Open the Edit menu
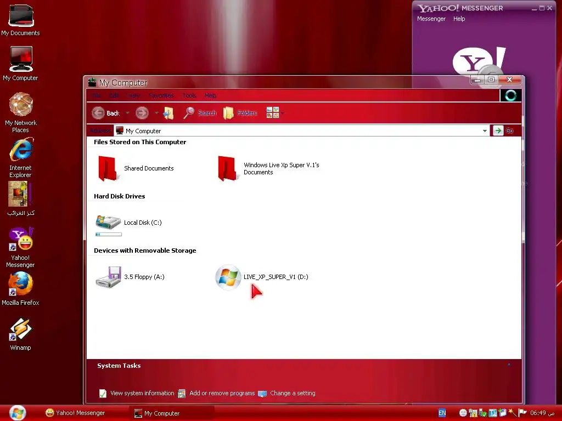Image resolution: width=562 pixels, height=421 pixels. click(114, 95)
